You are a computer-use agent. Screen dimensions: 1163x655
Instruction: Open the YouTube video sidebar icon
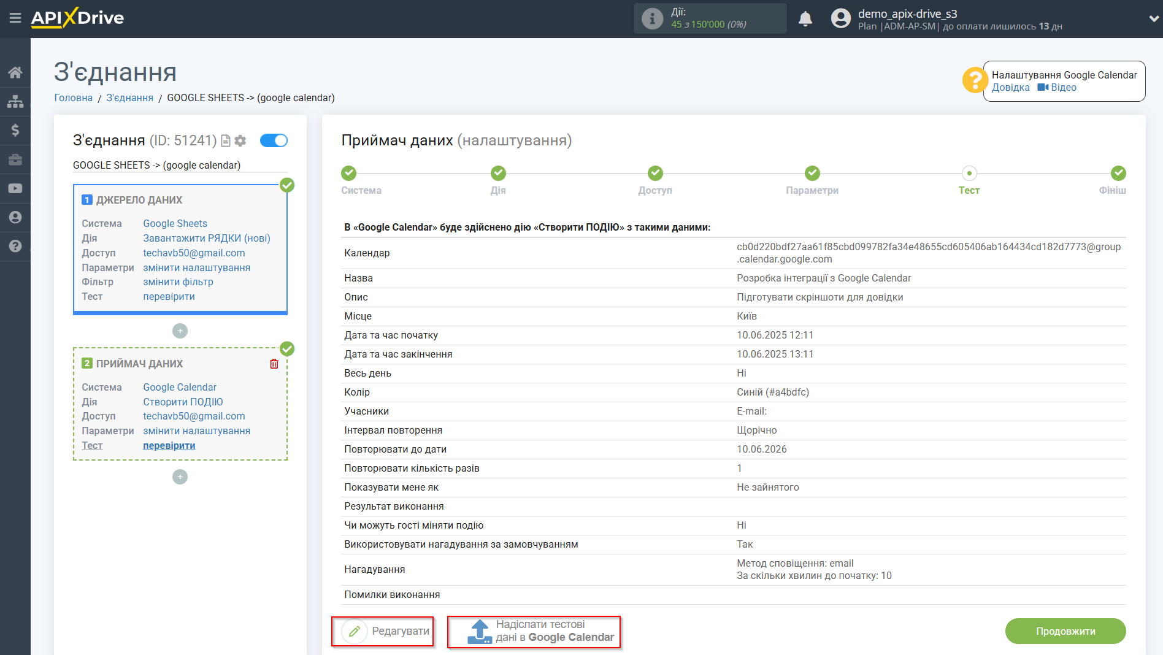coord(15,188)
